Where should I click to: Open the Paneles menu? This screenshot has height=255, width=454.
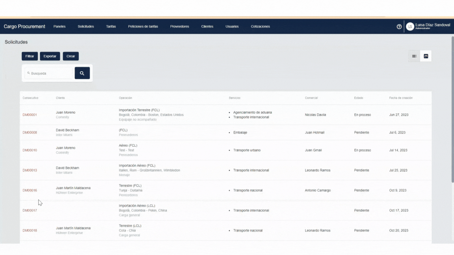click(x=60, y=27)
